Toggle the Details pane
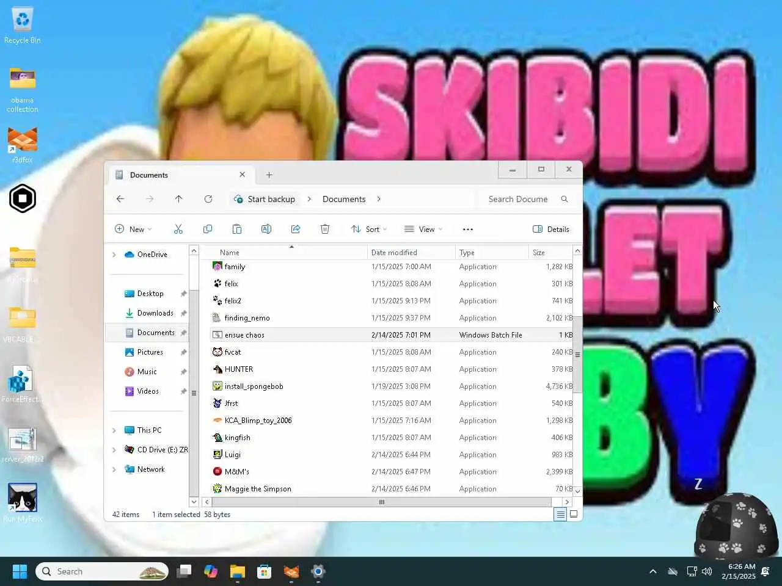Screen dimensions: 782x586 pos(551,229)
